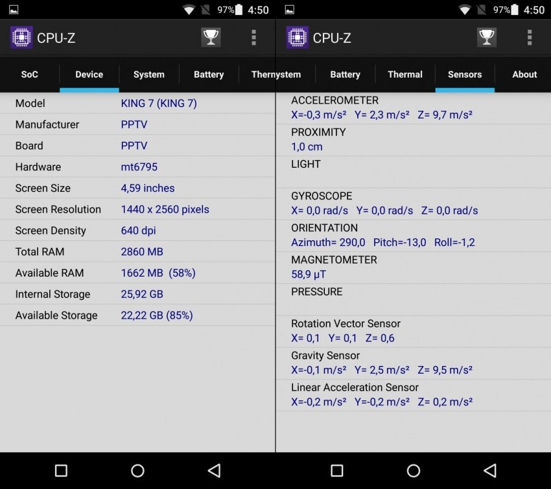Viewport: 551px width, 489px height.
Task: Select the Board row value PPTV
Action: pos(134,146)
